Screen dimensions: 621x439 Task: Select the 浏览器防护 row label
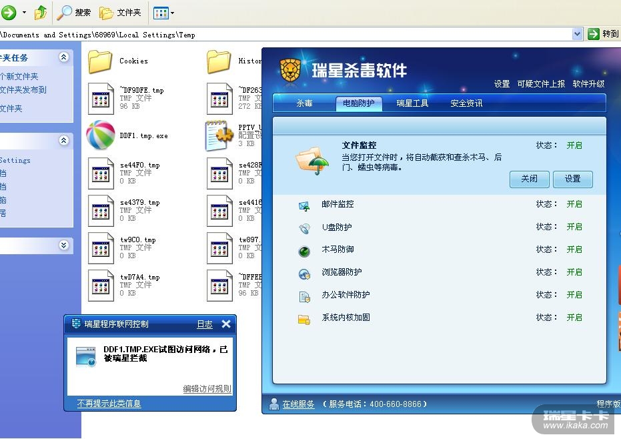342,272
